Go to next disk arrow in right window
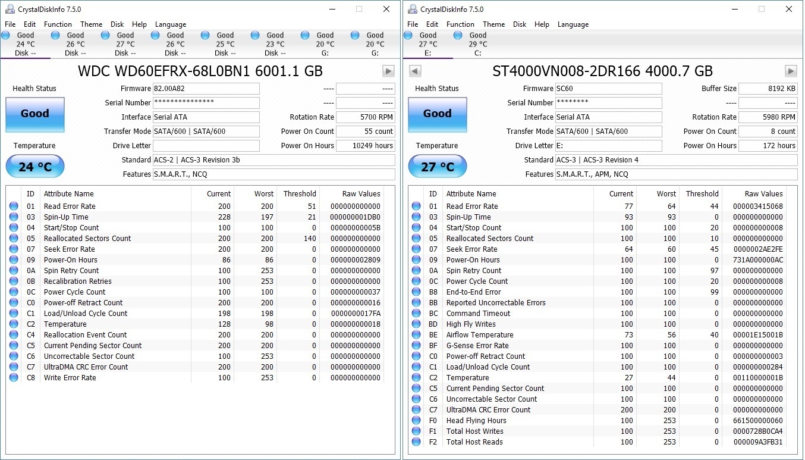This screenshot has width=805, height=460. pos(791,71)
